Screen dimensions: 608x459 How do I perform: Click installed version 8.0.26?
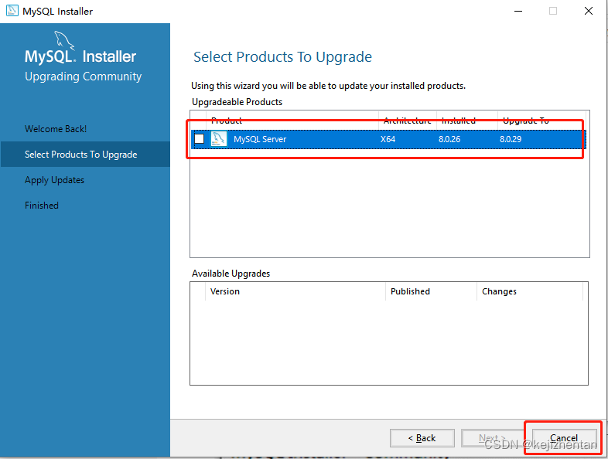click(x=449, y=139)
